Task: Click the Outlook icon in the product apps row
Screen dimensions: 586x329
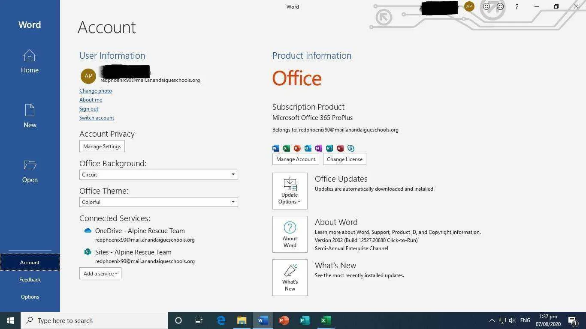Action: (308, 148)
